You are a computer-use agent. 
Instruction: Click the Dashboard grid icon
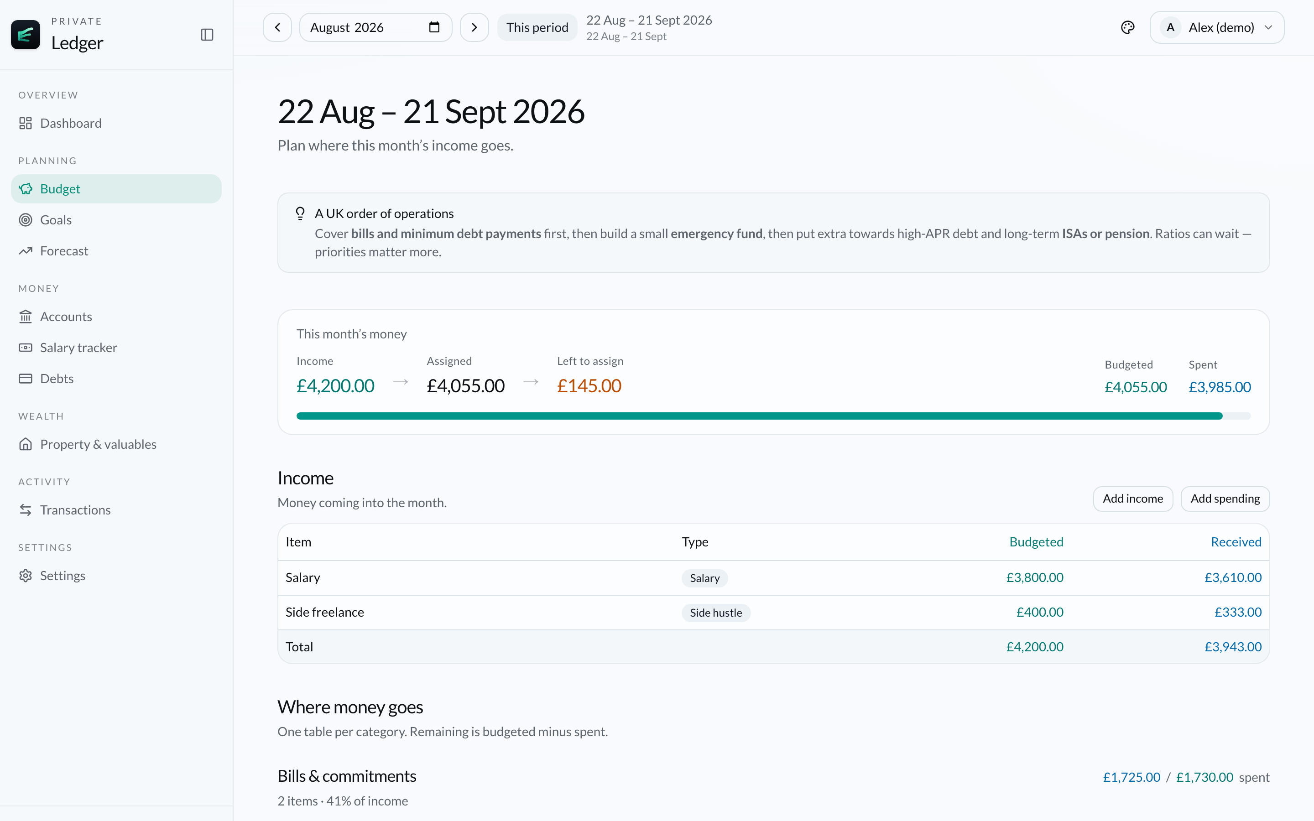26,123
